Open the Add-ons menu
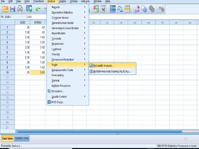This screenshot has height=149, width=199. (85, 1)
